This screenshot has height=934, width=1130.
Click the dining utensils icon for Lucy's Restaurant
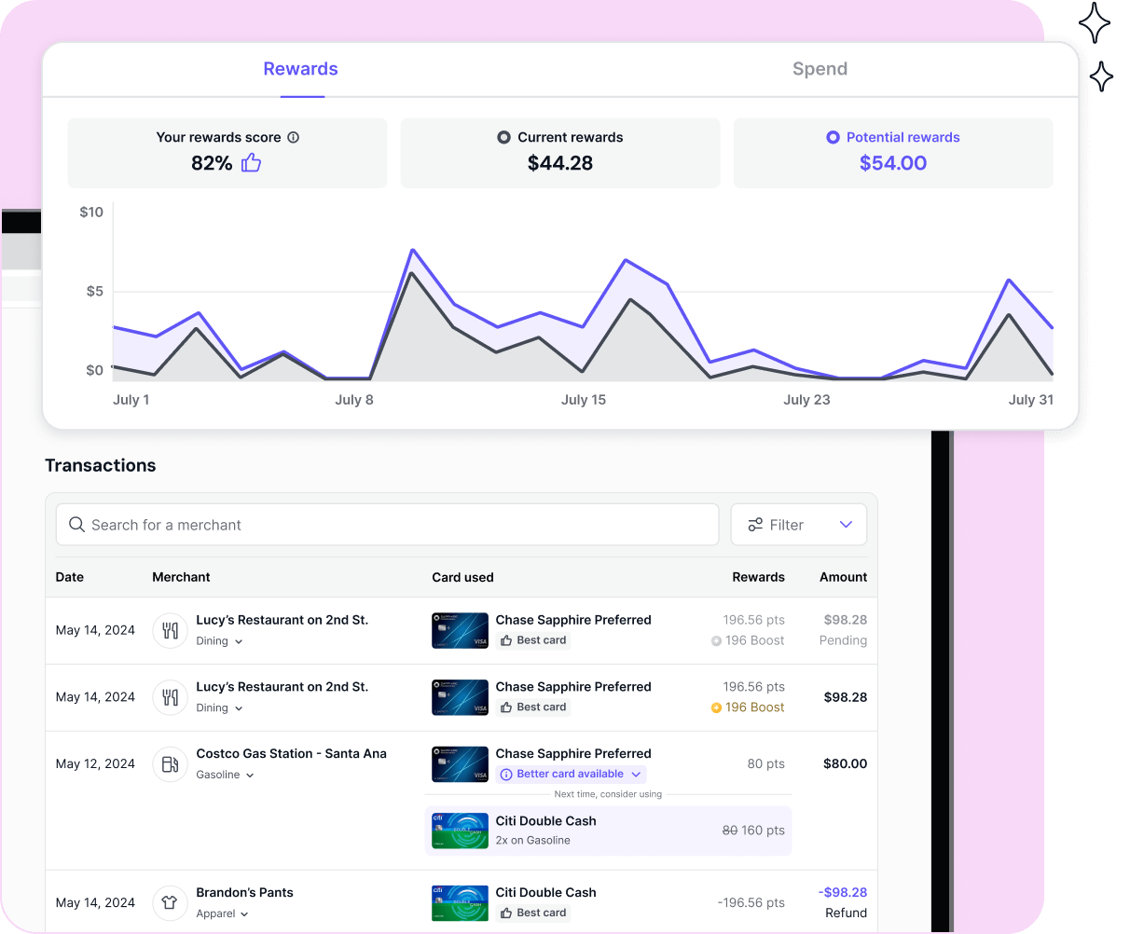click(x=170, y=630)
